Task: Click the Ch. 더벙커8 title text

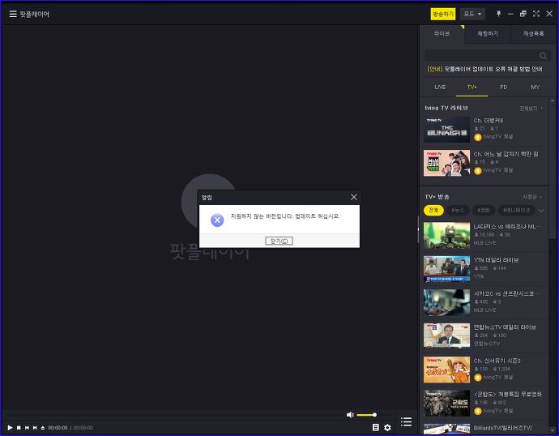Action: tap(489, 121)
